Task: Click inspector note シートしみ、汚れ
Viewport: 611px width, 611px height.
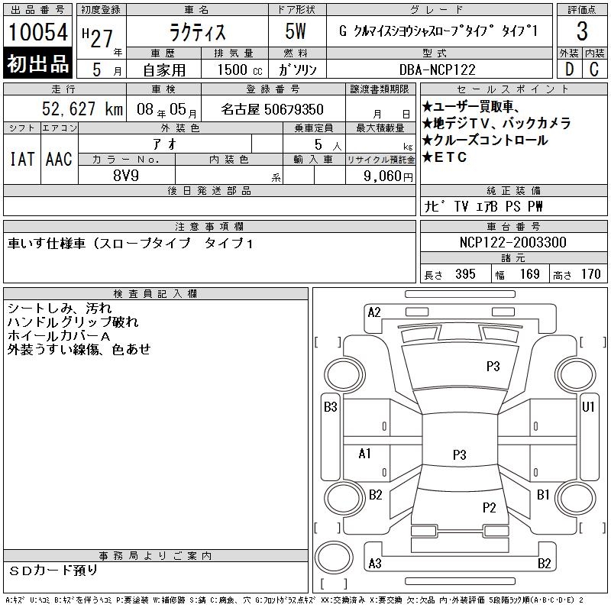Action: tap(60, 309)
